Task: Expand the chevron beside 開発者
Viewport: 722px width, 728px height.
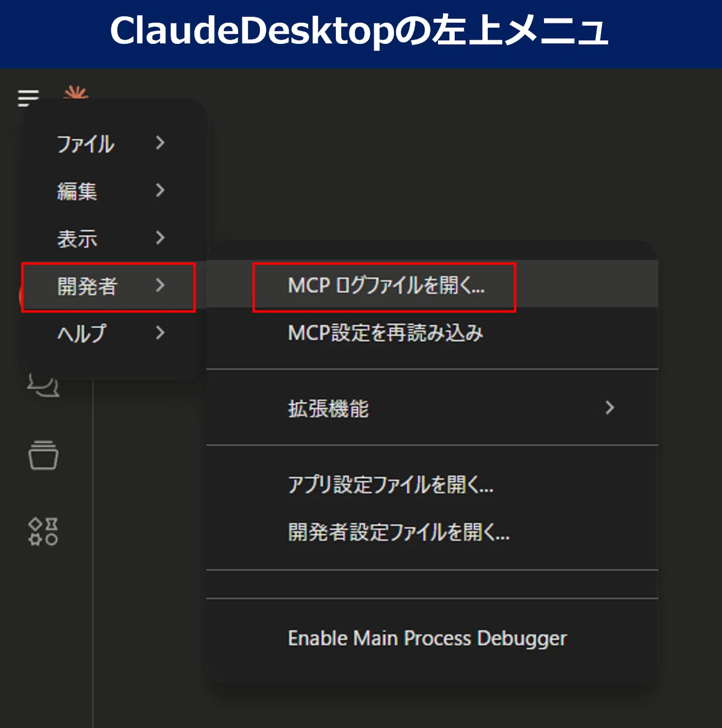Action: click(159, 285)
